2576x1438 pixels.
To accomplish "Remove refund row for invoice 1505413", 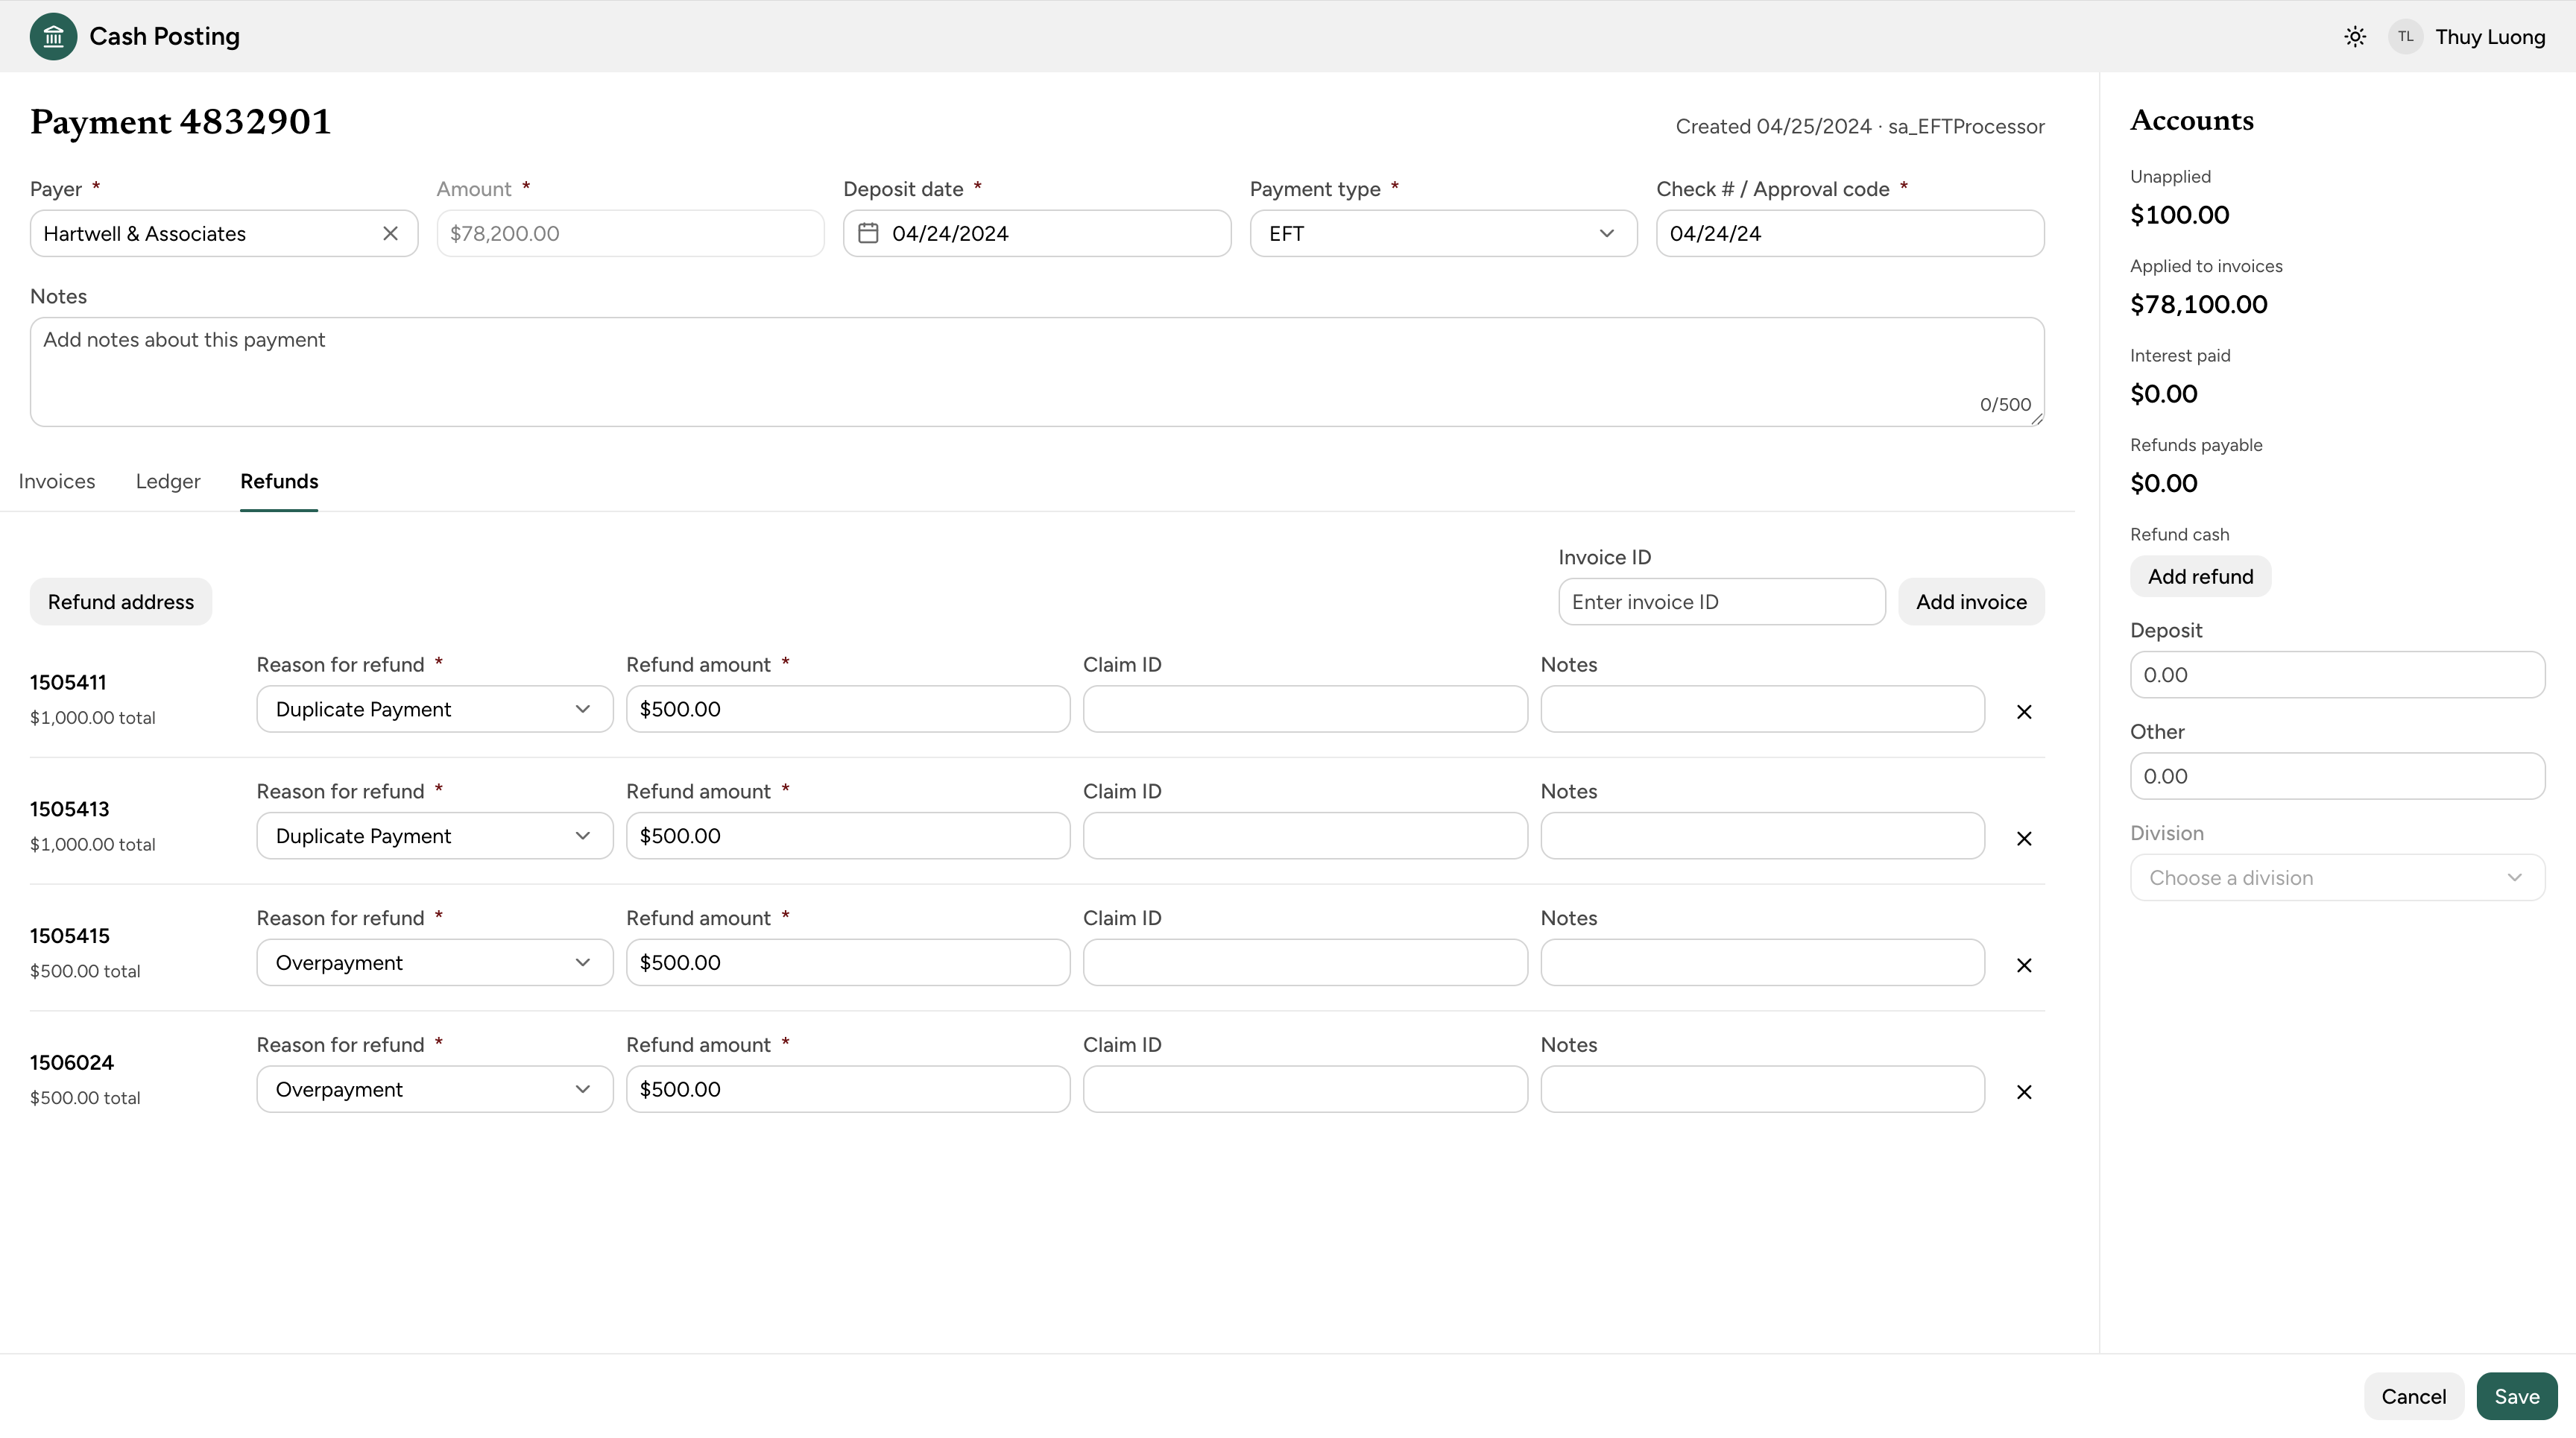I will point(2024,839).
